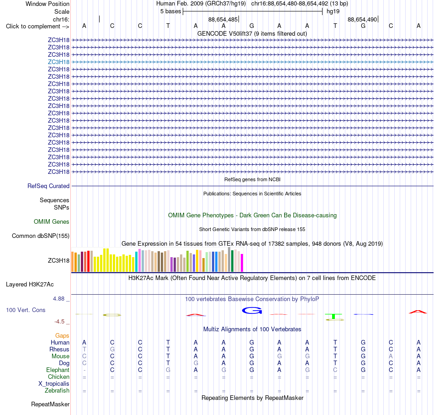
Task: Click the large blue G in PhyloP track
Action: click(x=252, y=311)
